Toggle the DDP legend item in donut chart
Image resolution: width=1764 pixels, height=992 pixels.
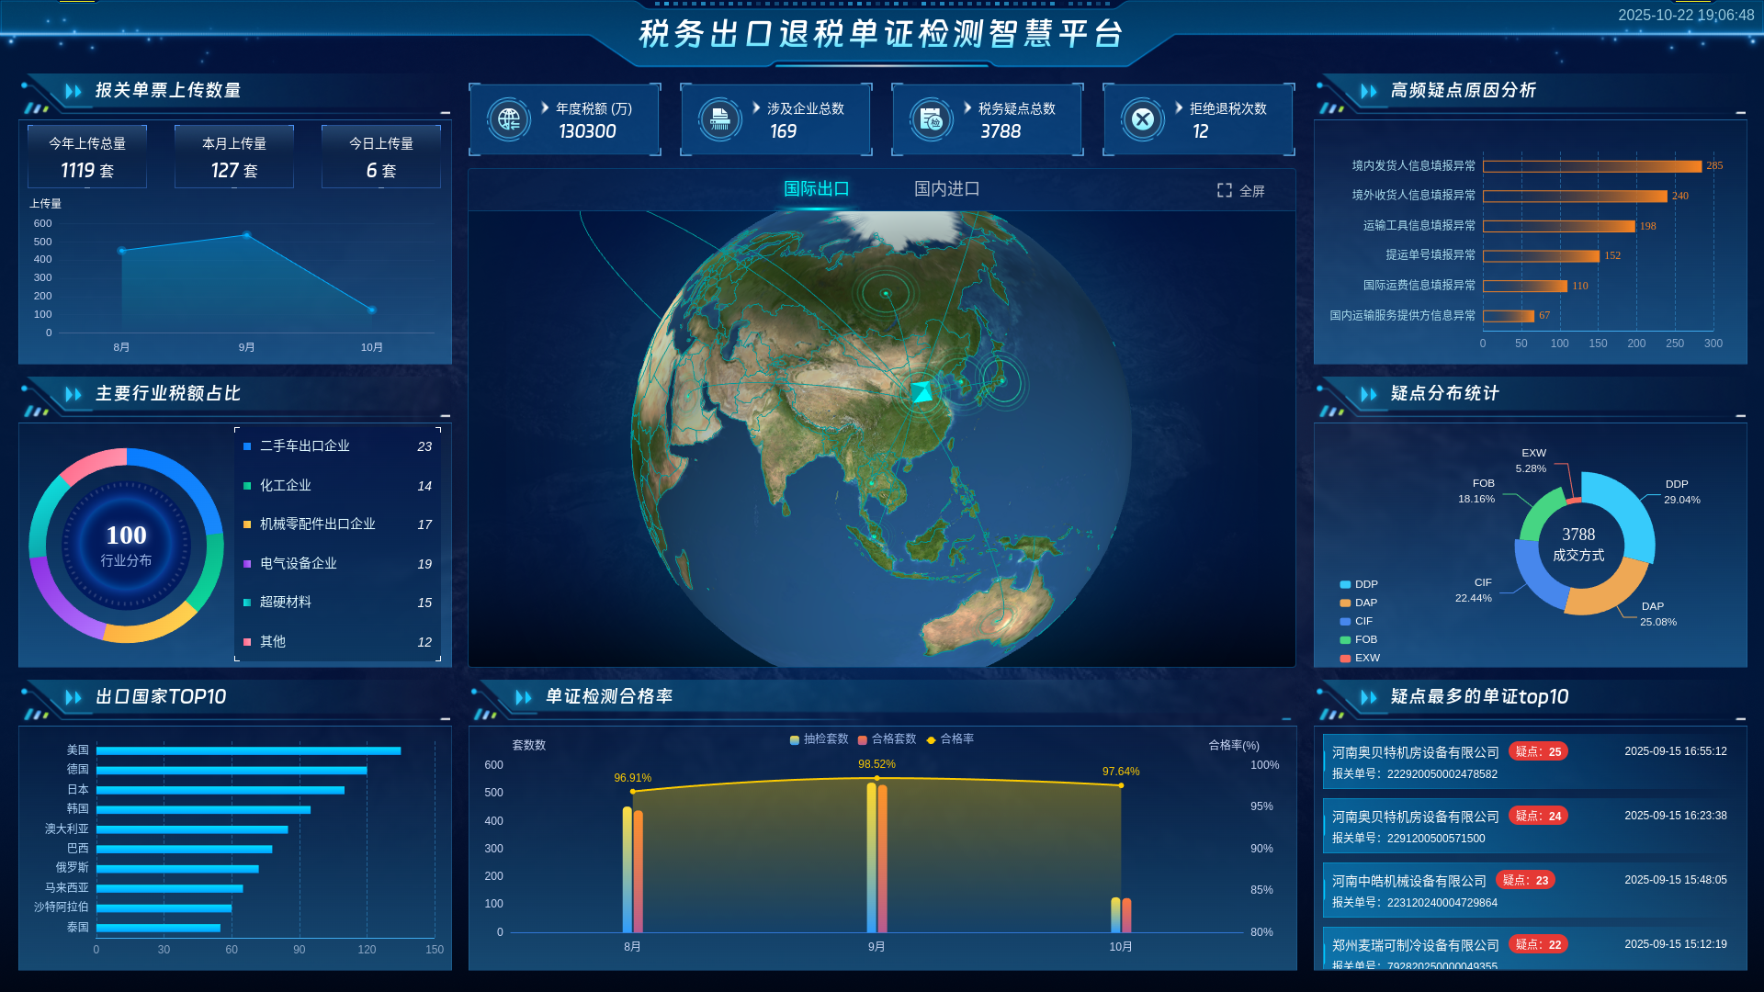coord(1358,584)
